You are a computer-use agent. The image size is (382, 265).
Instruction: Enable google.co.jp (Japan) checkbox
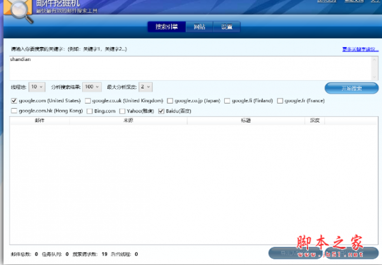[170, 100]
